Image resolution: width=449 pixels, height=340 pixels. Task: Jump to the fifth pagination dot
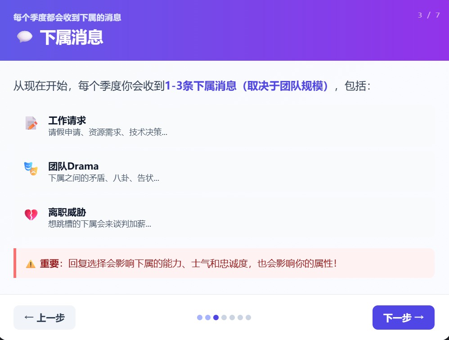(x=232, y=318)
